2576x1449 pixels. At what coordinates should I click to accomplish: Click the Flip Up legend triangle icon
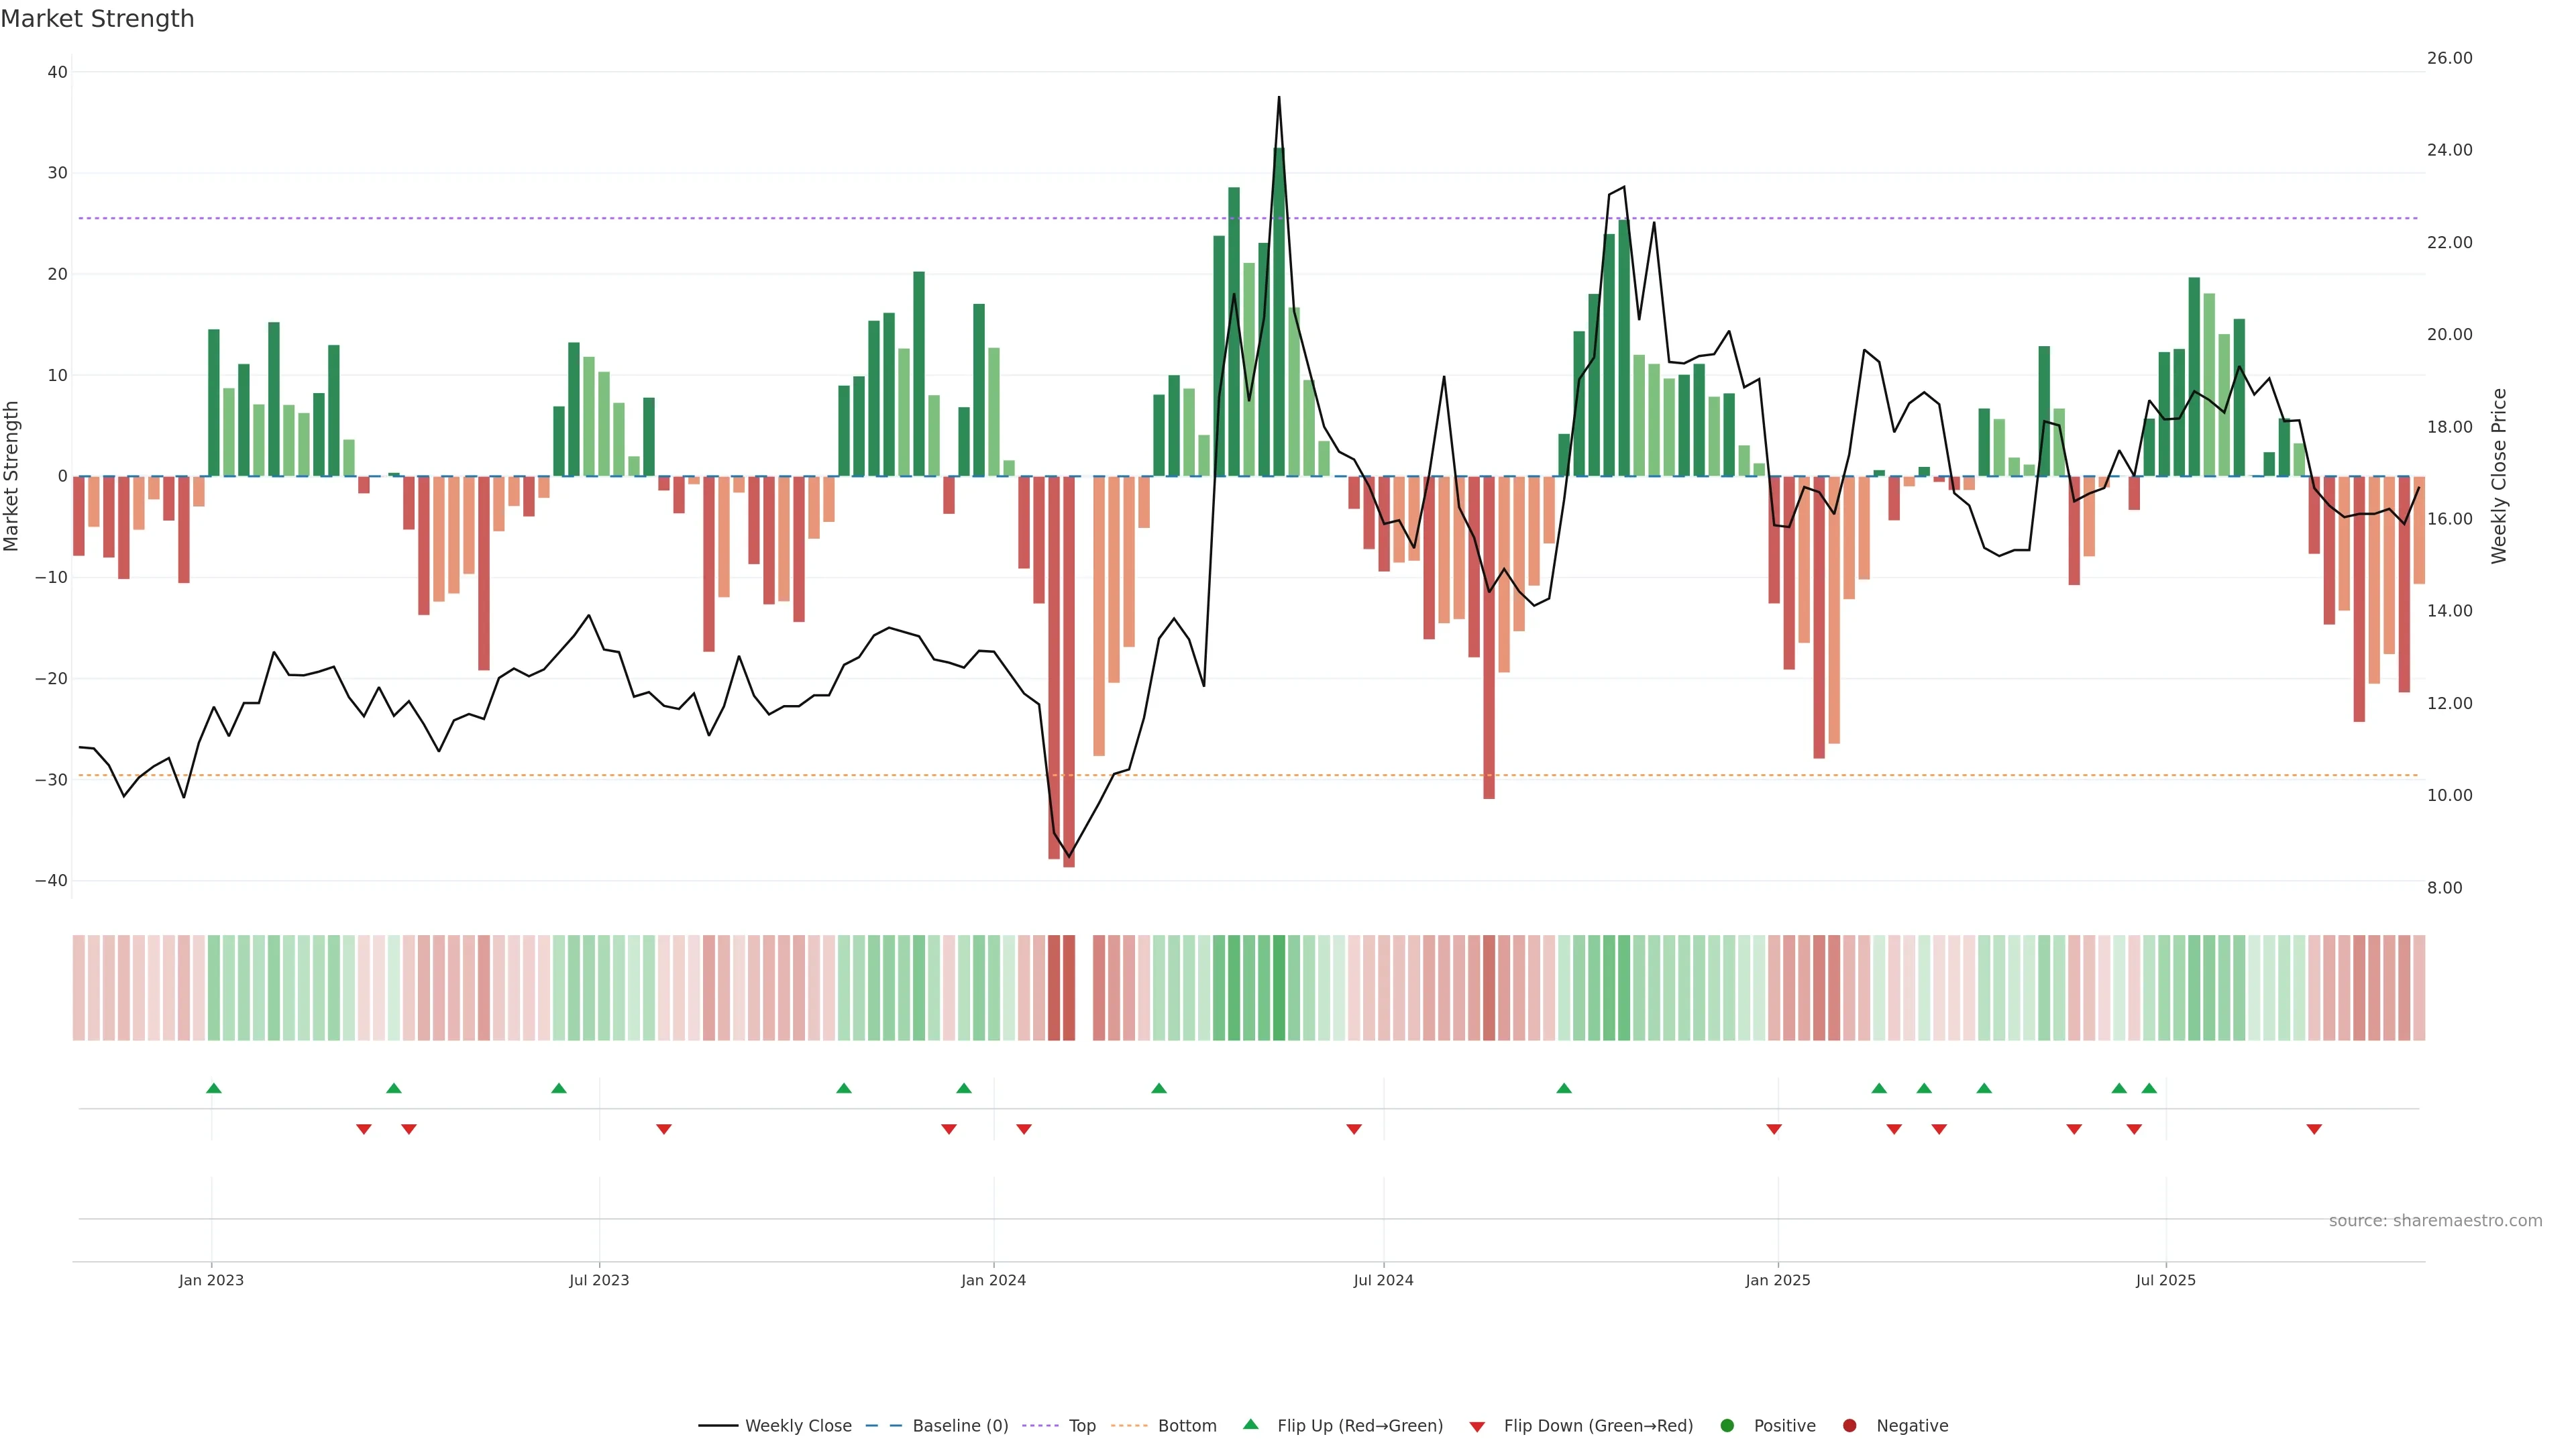(x=1250, y=1424)
